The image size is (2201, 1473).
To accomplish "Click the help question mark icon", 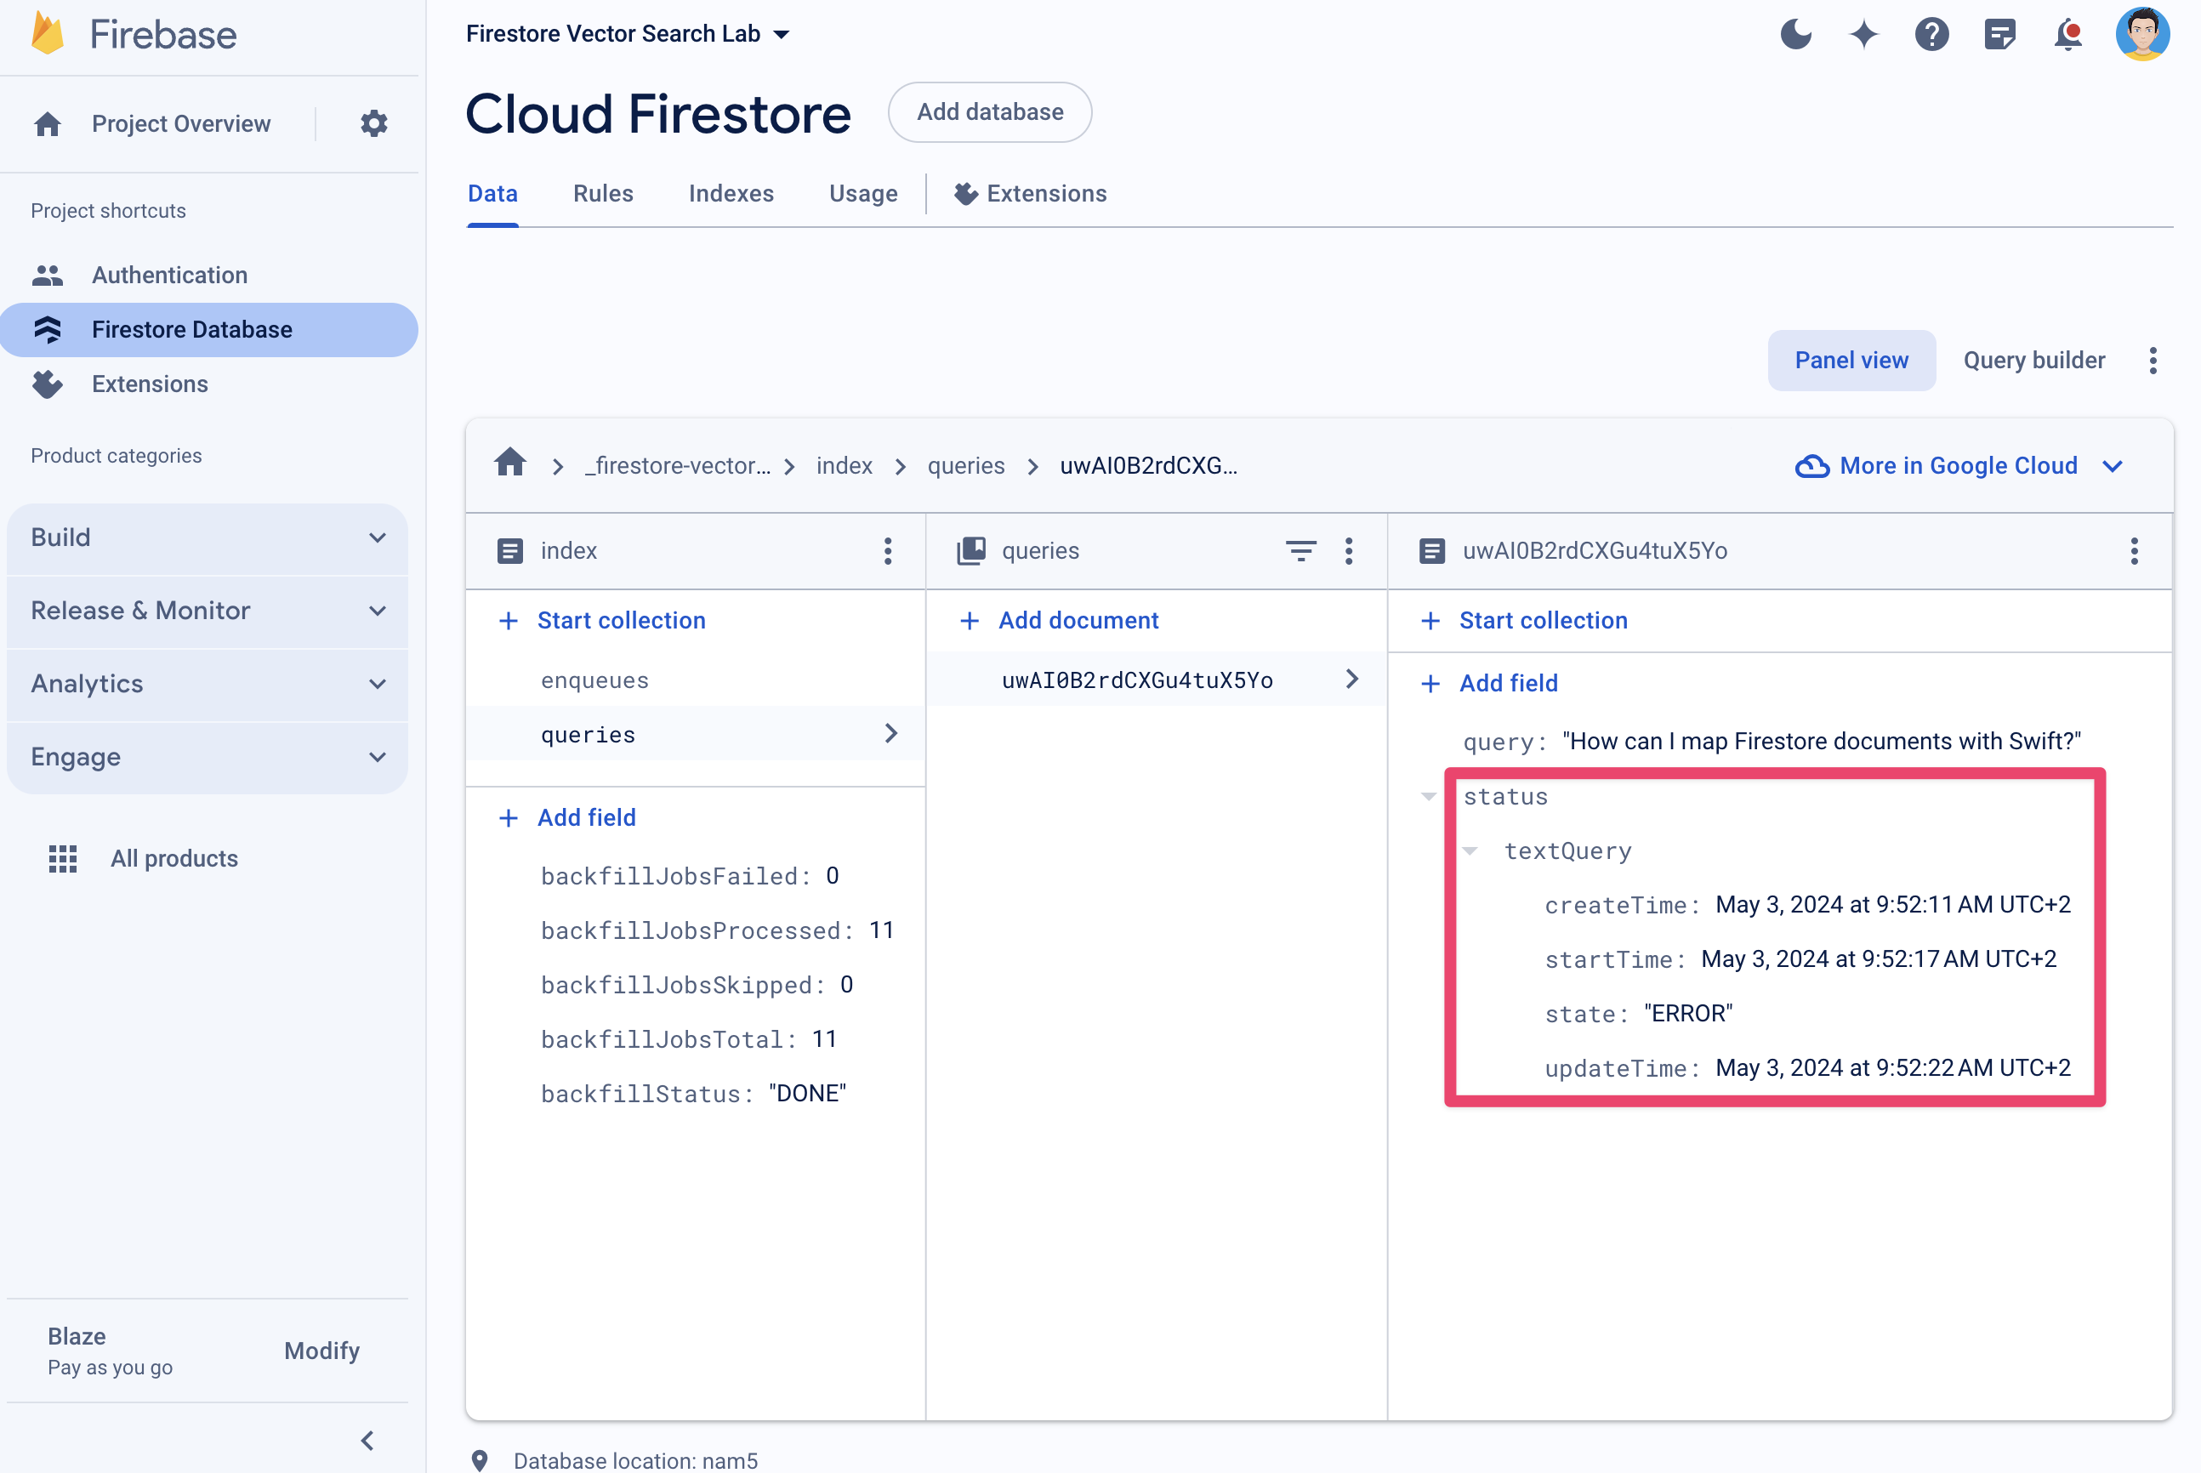I will click(x=1933, y=31).
